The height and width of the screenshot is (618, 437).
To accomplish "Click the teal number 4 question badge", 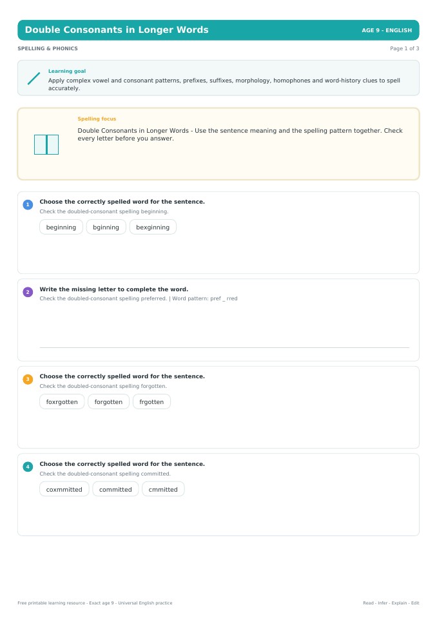I will point(28,467).
